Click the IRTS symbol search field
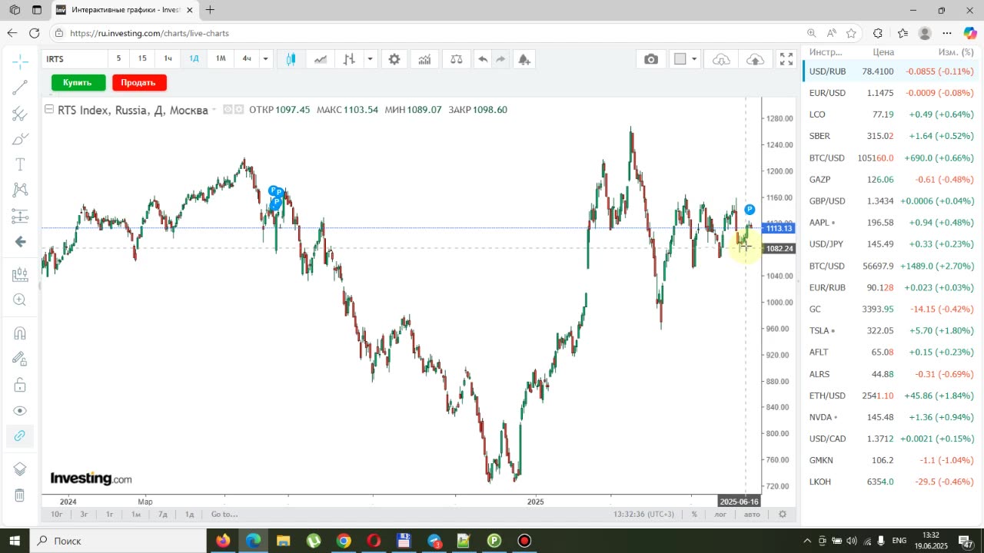984x553 pixels. pos(74,59)
